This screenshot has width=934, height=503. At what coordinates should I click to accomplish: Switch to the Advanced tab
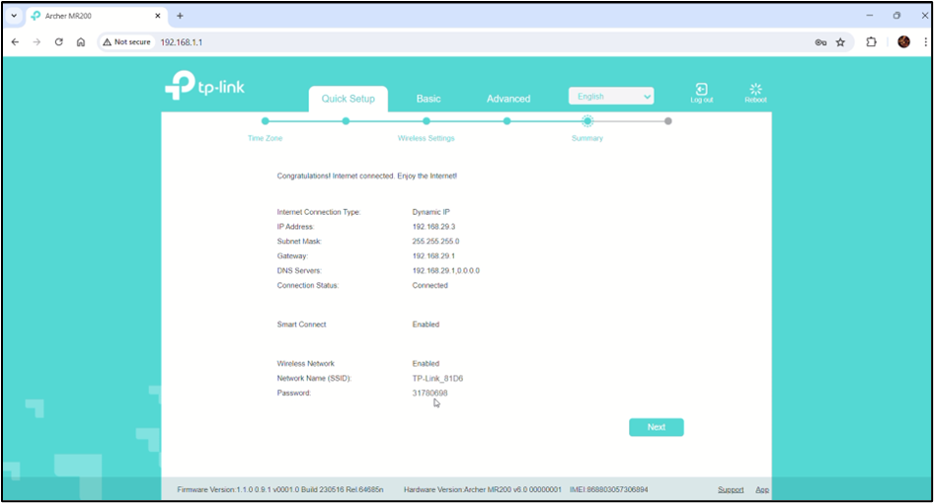point(508,99)
